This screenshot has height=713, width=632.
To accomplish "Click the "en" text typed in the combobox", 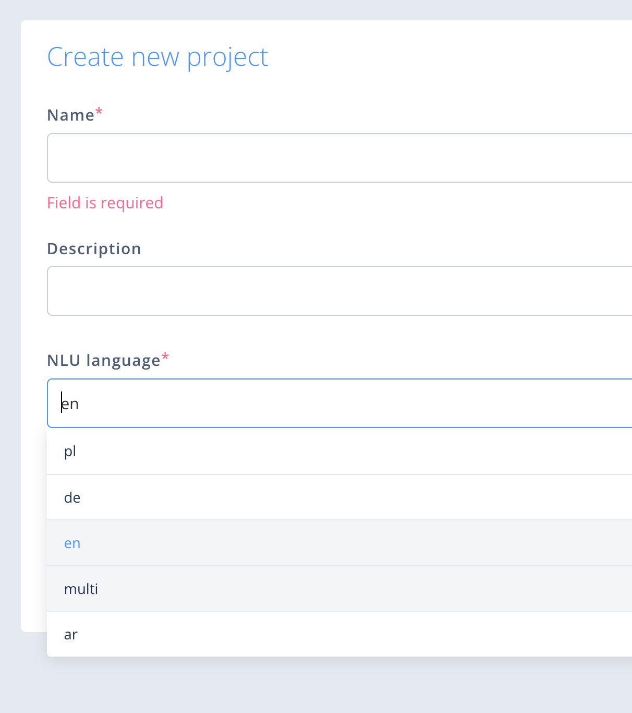I will point(71,403).
